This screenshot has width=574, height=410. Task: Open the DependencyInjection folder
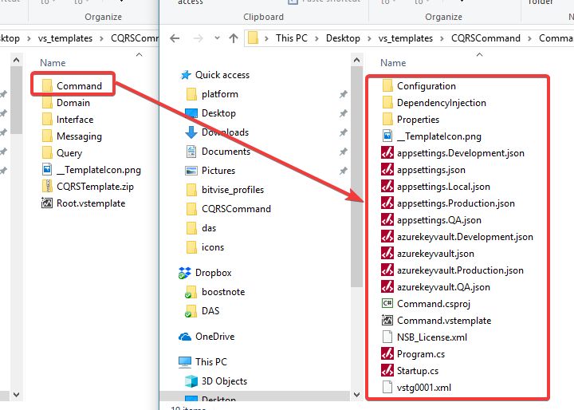(434, 103)
